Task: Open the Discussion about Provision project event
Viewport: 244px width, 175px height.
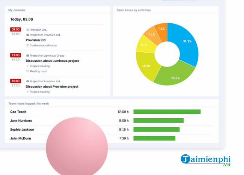Action: click(52, 86)
